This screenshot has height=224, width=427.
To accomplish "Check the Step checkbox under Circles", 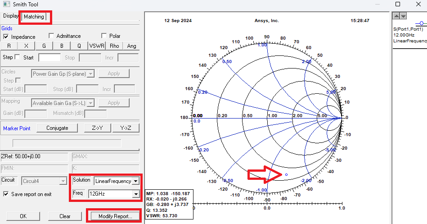I will 18,81.
